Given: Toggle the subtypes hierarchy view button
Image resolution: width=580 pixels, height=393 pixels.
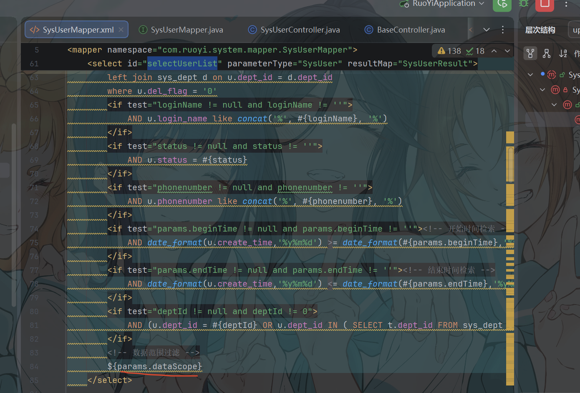Looking at the screenshot, I should pyautogui.click(x=547, y=53).
